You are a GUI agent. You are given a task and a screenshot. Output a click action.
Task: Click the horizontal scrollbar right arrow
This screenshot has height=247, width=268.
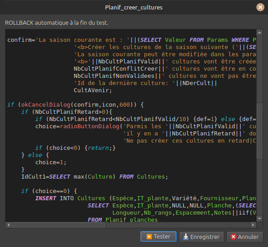tap(253, 225)
